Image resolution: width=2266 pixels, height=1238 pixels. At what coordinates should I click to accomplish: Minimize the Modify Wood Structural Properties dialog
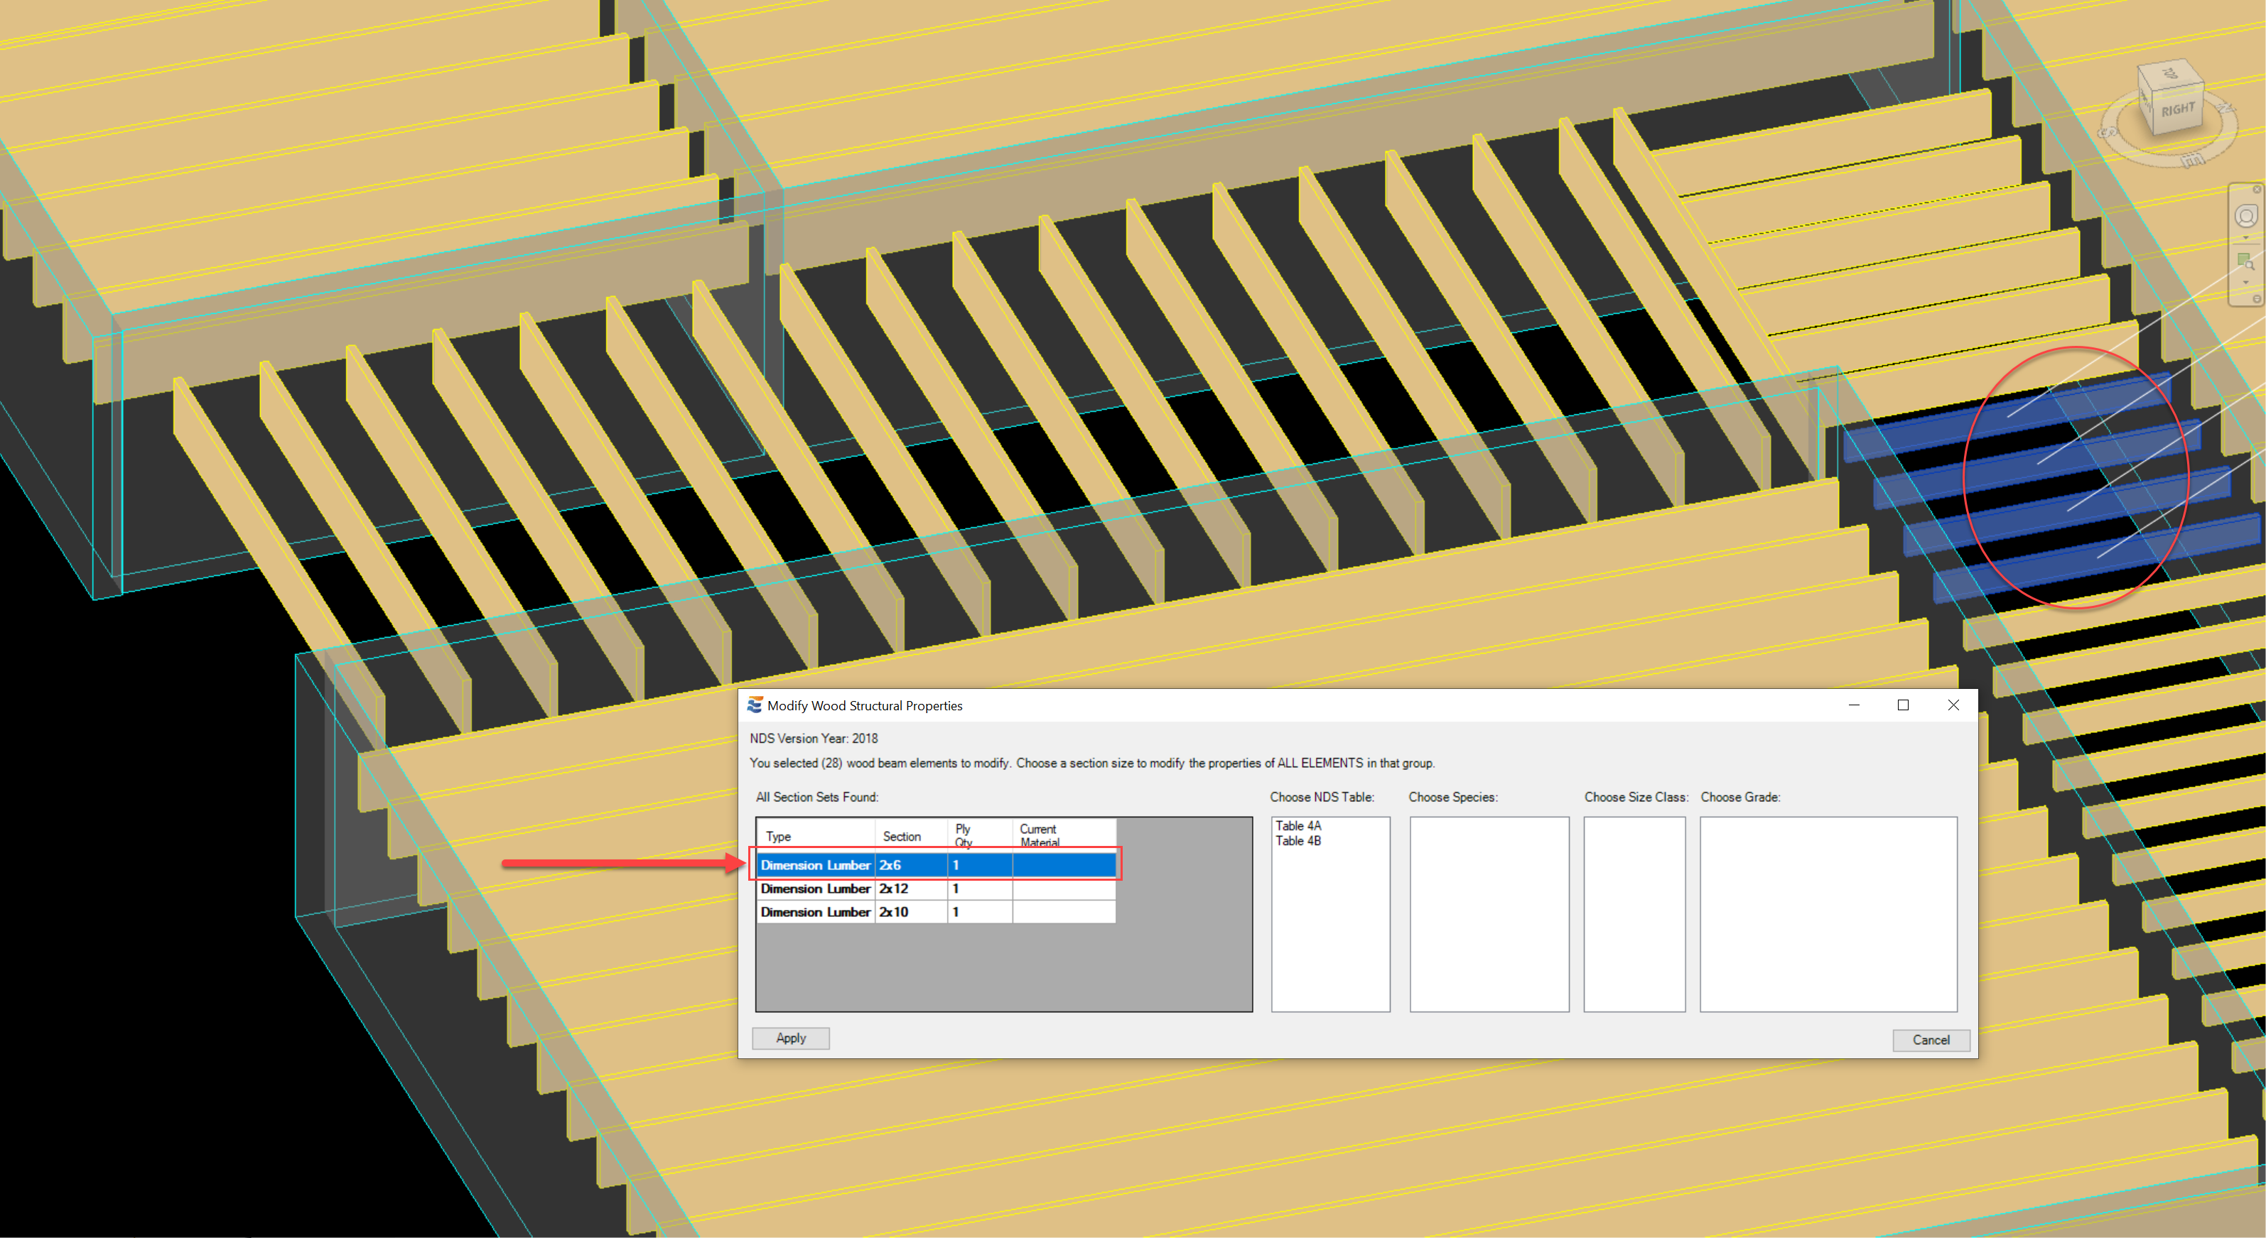coord(1853,705)
